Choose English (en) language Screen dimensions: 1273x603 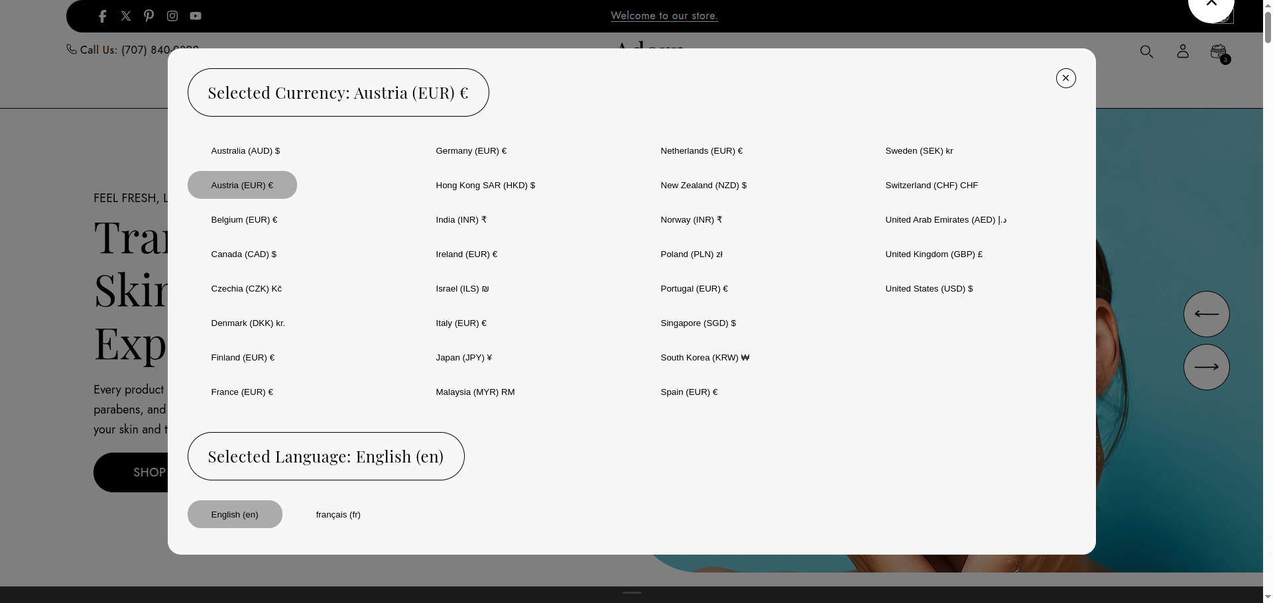(x=235, y=514)
